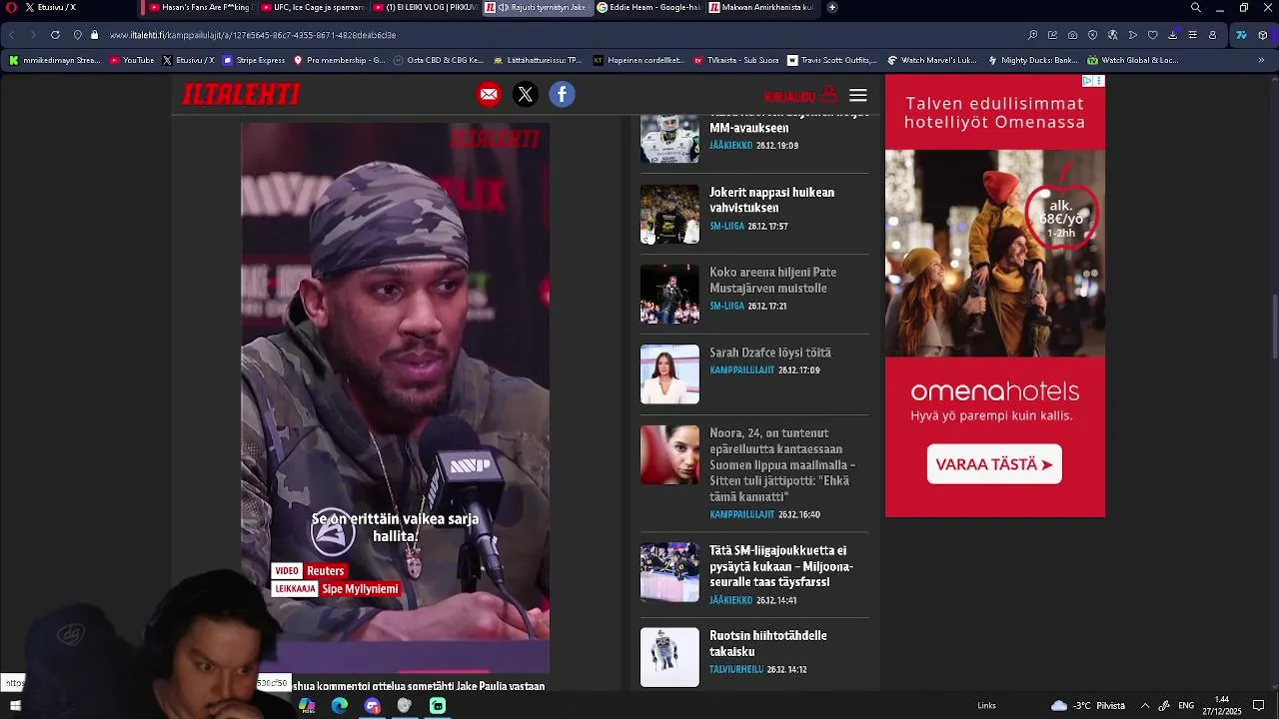Viewport: 1279px width, 719px height.
Task: Share article via the X icon
Action: (x=526, y=95)
